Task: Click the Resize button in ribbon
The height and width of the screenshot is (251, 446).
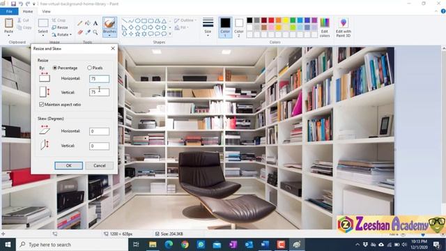Action: (x=60, y=28)
